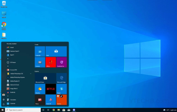Jump to alphabet via the "#" letter header
This screenshot has width=177, height=112.
pos(8,59)
